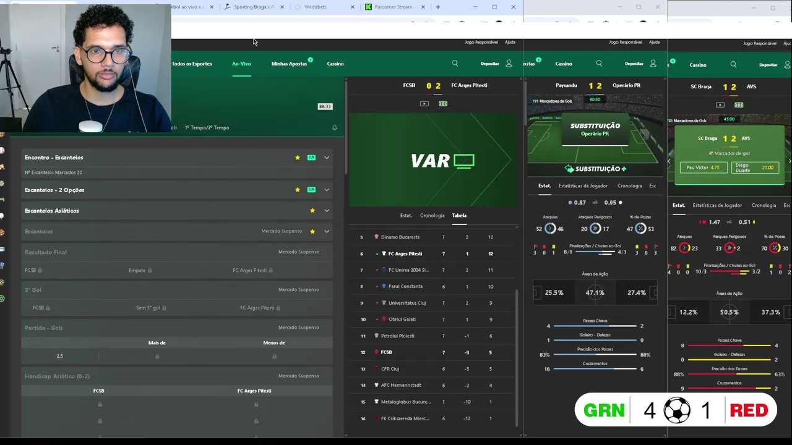Open Cassino in the FCSB window
This screenshot has height=445, width=792.
click(335, 64)
